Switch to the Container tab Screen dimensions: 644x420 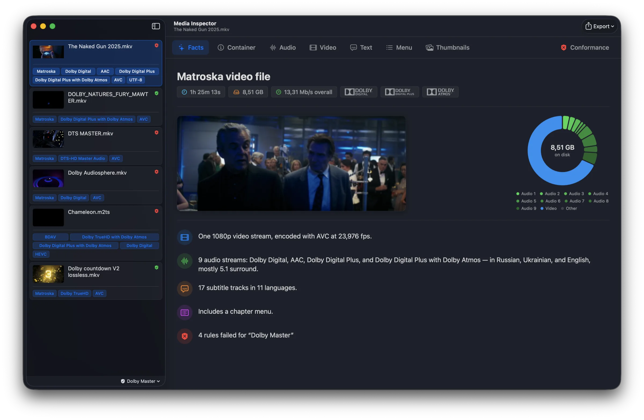click(236, 47)
